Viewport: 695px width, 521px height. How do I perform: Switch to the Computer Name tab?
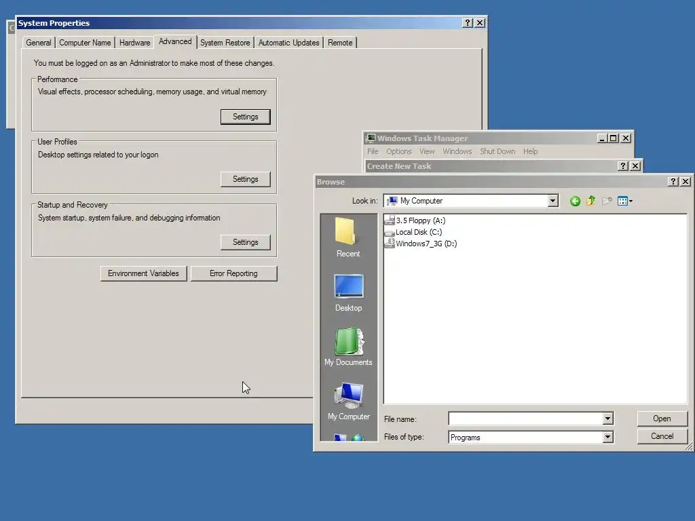click(85, 43)
